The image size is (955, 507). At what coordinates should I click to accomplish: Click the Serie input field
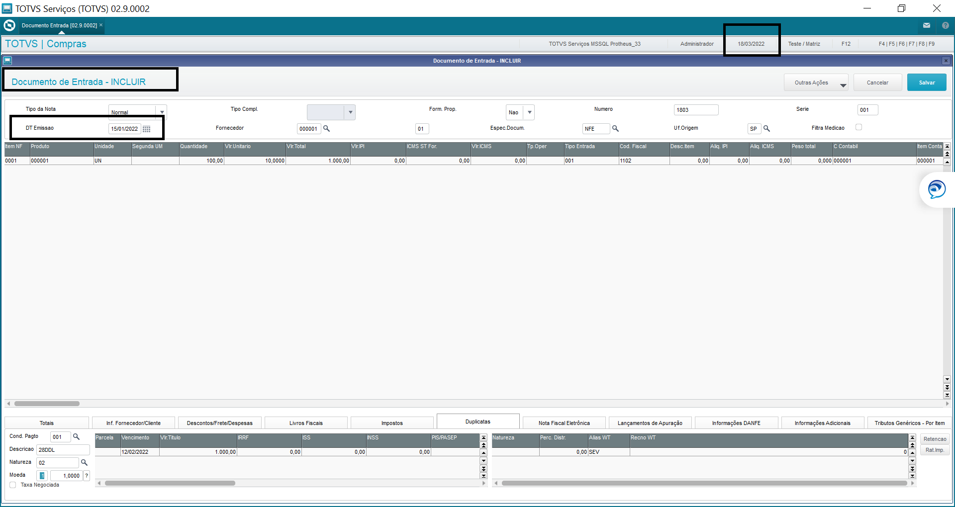click(867, 110)
